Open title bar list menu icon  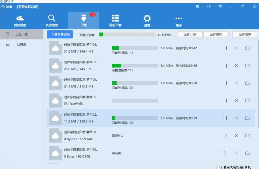click(220, 7)
